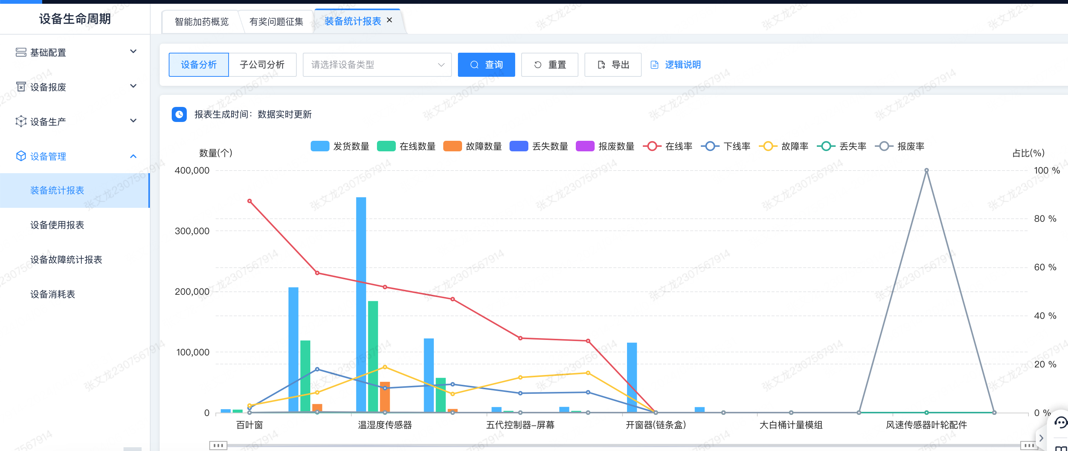Open 设备故障统计报表 sidebar item

point(75,259)
